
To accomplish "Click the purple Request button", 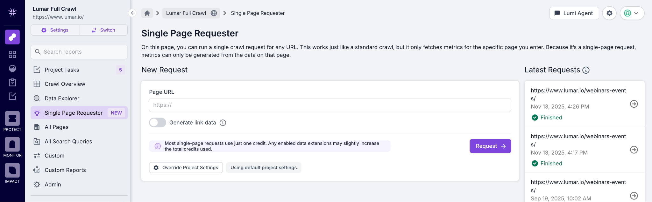I will click(490, 146).
